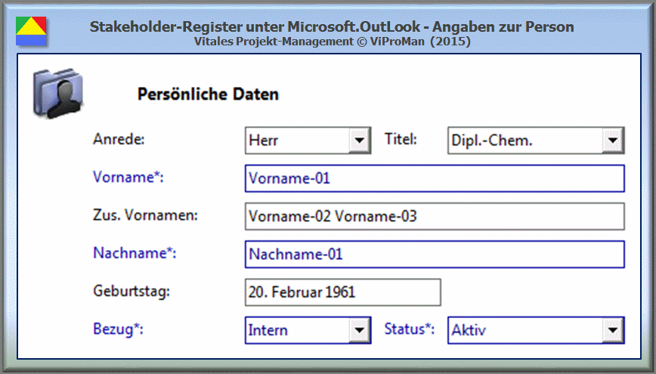The height and width of the screenshot is (374, 656).
Task: Click the 'Persönliche Daten' heading
Action: point(208,94)
